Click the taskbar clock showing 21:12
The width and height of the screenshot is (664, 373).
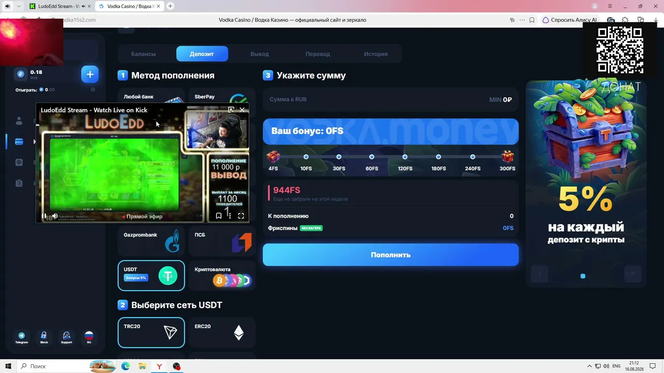[634, 366]
